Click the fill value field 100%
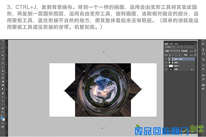This screenshot has width=206, height=137. (x=191, y=55)
